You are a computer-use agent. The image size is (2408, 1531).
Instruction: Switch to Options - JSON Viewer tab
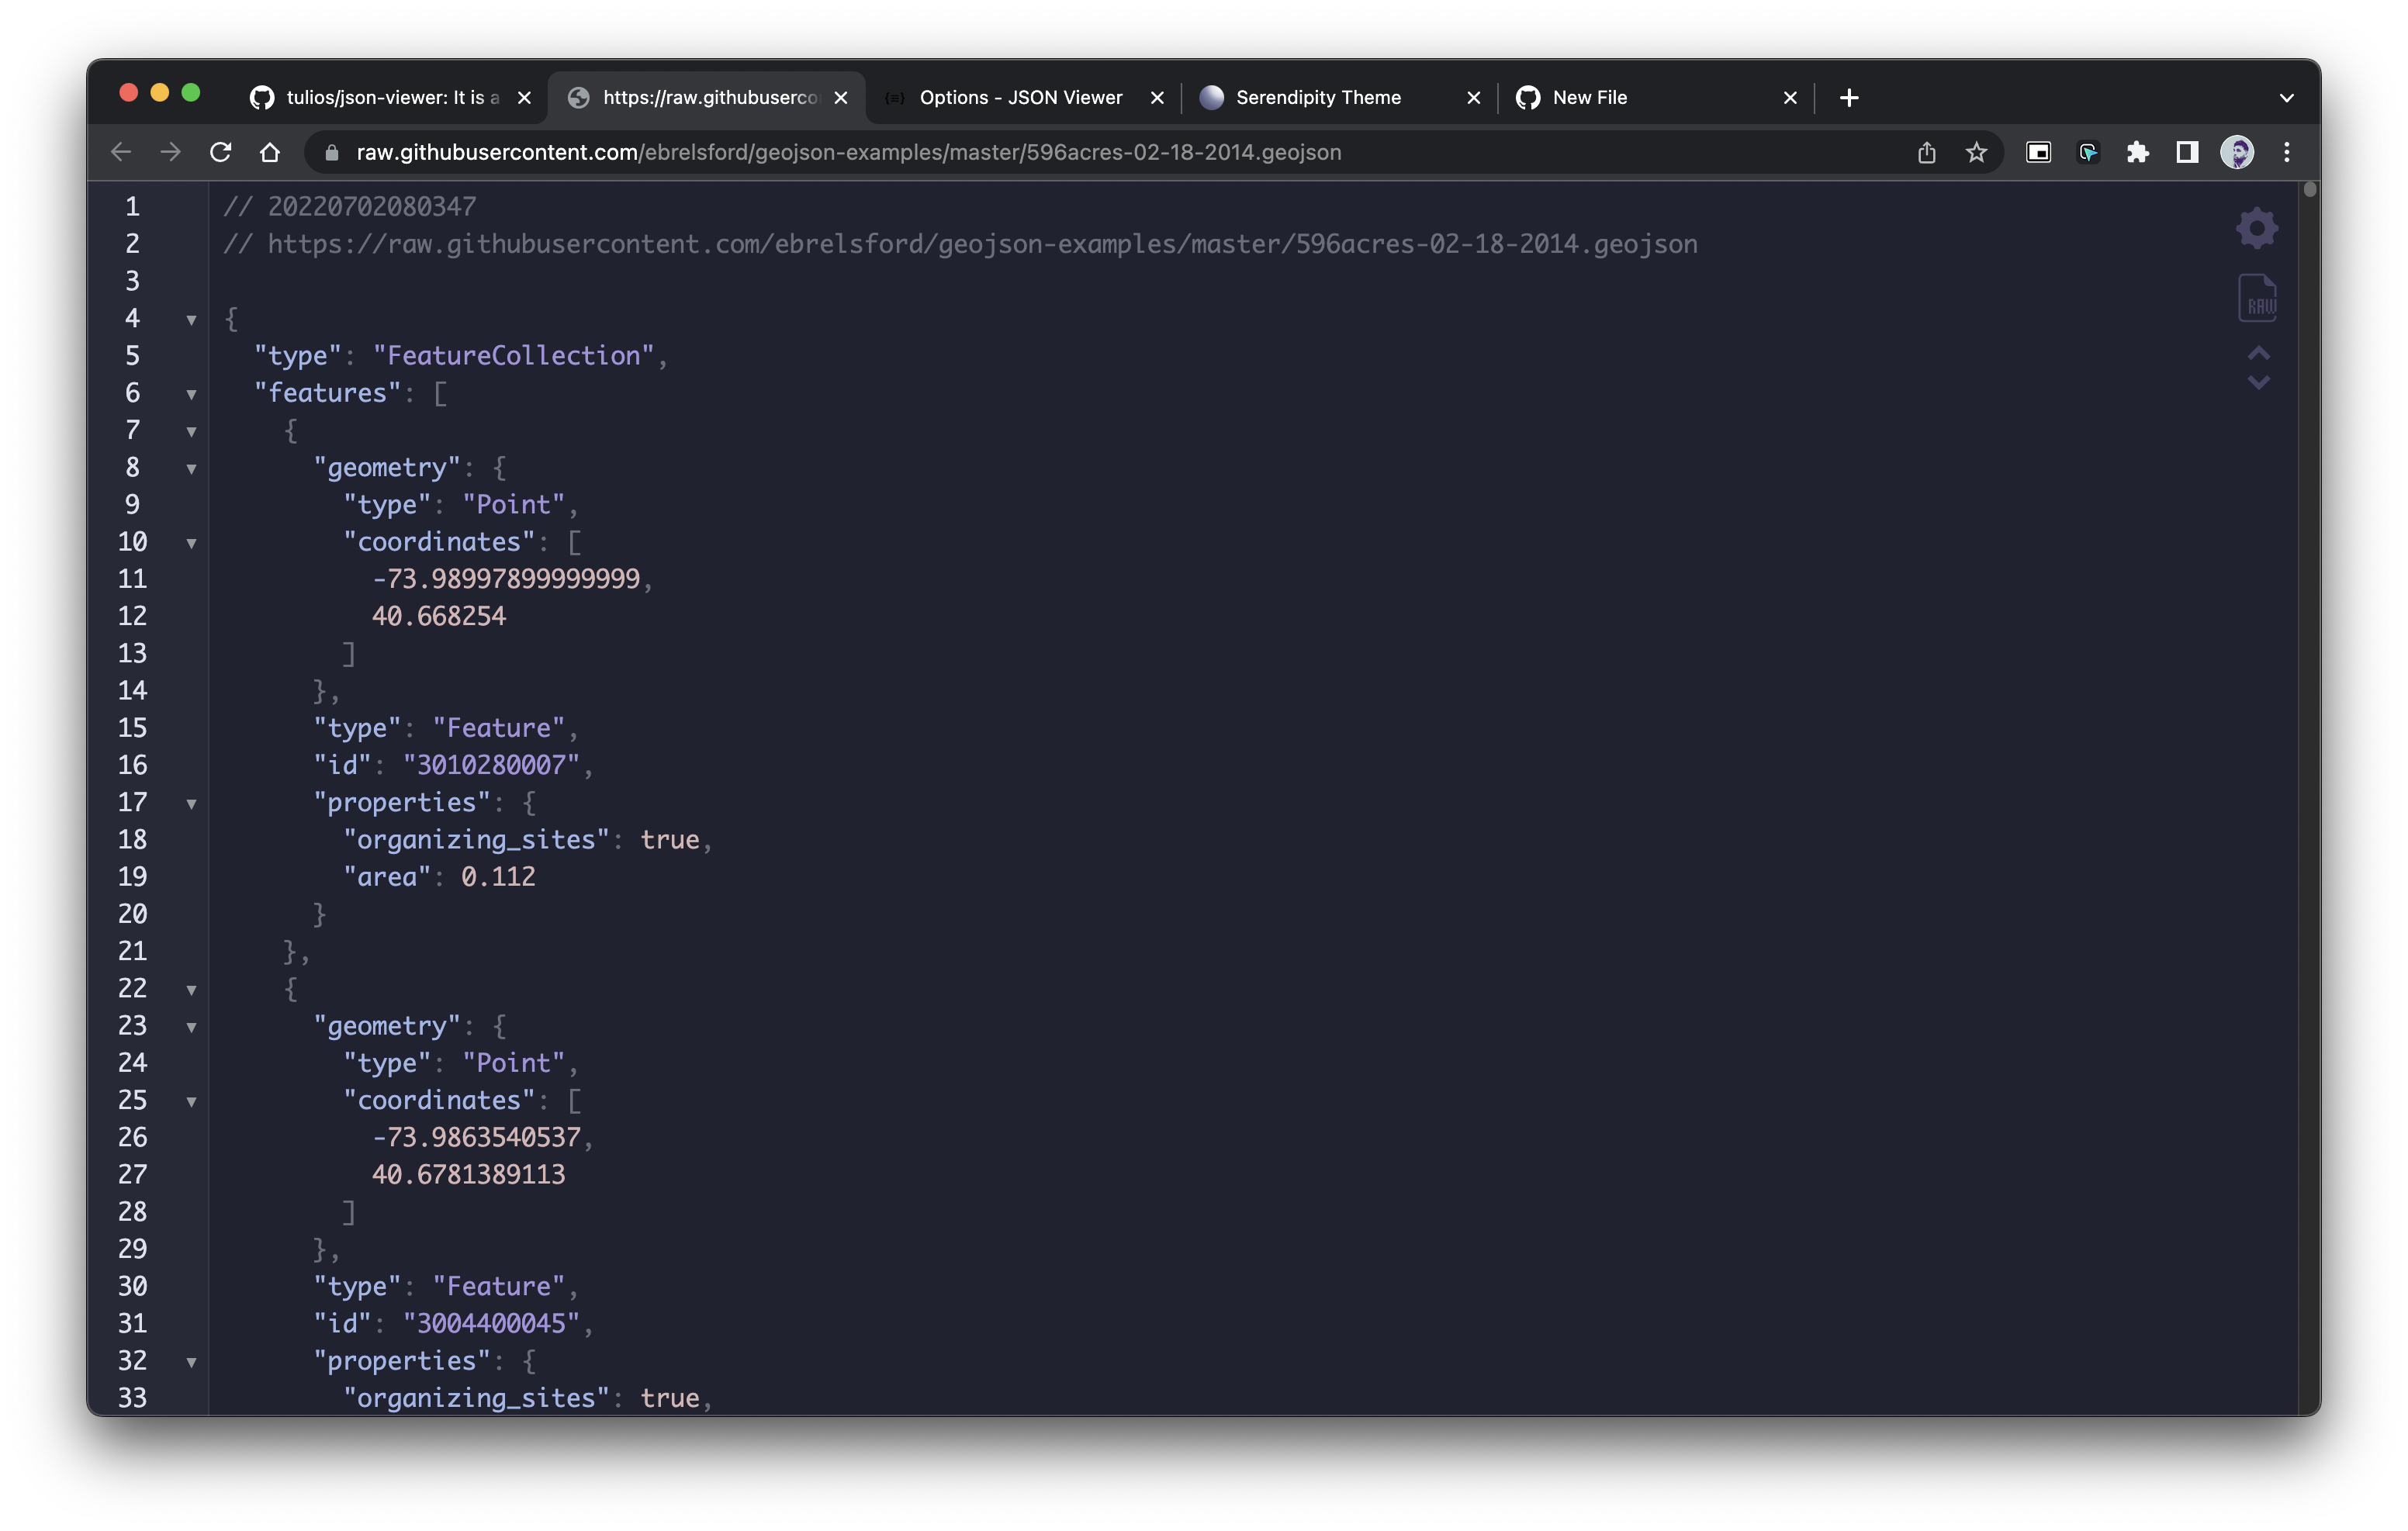1020,97
